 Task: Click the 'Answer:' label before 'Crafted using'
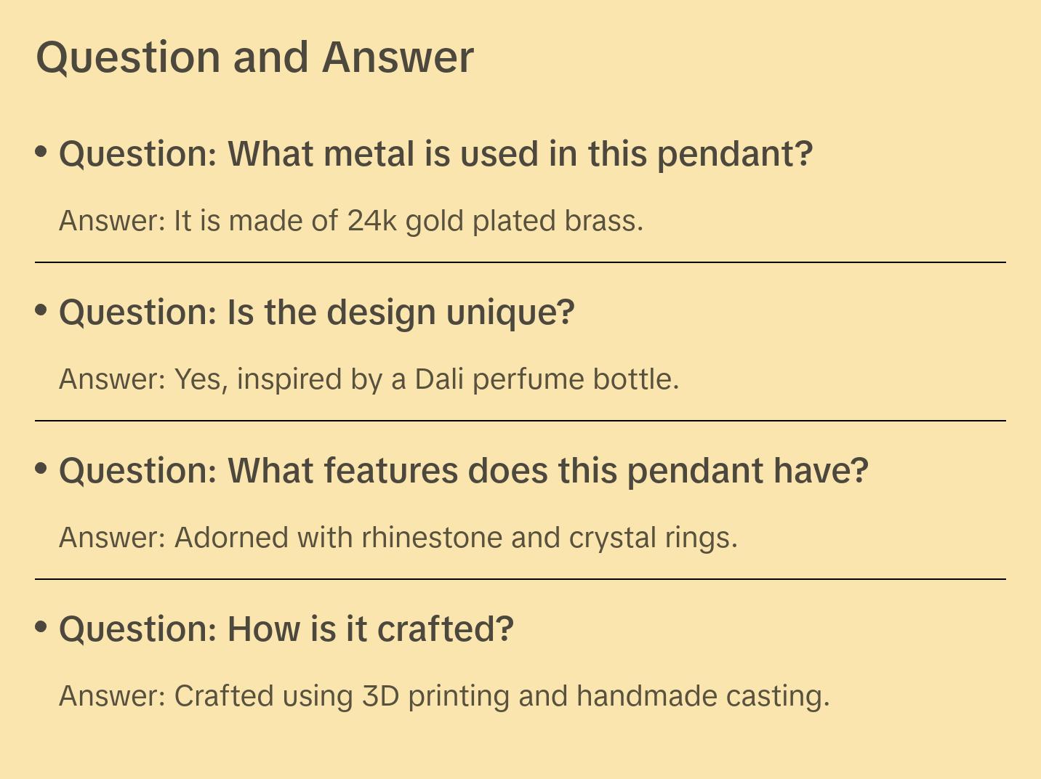tap(113, 696)
